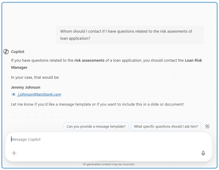219x170 pixels.
Task: Click the name "Jeremy Johnson"
Action: pos(26,87)
